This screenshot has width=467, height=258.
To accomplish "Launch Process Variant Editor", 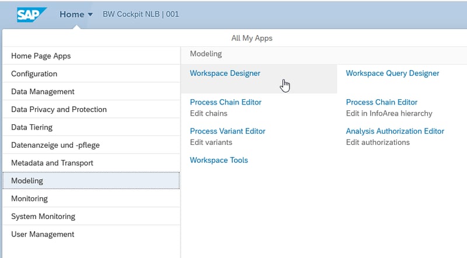I will [x=228, y=131].
